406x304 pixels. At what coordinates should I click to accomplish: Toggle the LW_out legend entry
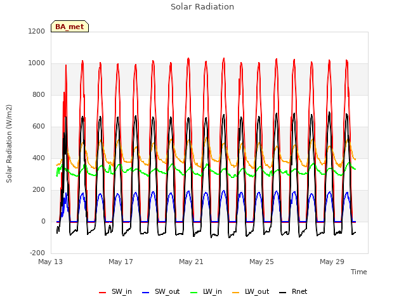(251, 291)
